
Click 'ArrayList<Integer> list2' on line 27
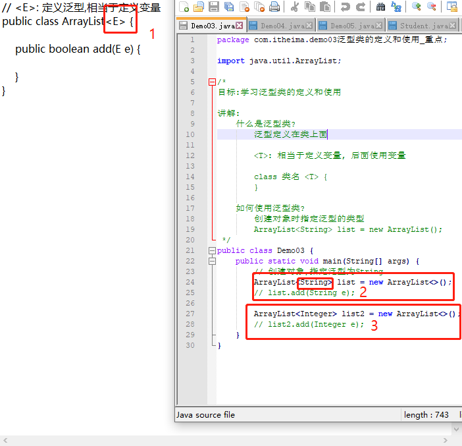(309, 314)
